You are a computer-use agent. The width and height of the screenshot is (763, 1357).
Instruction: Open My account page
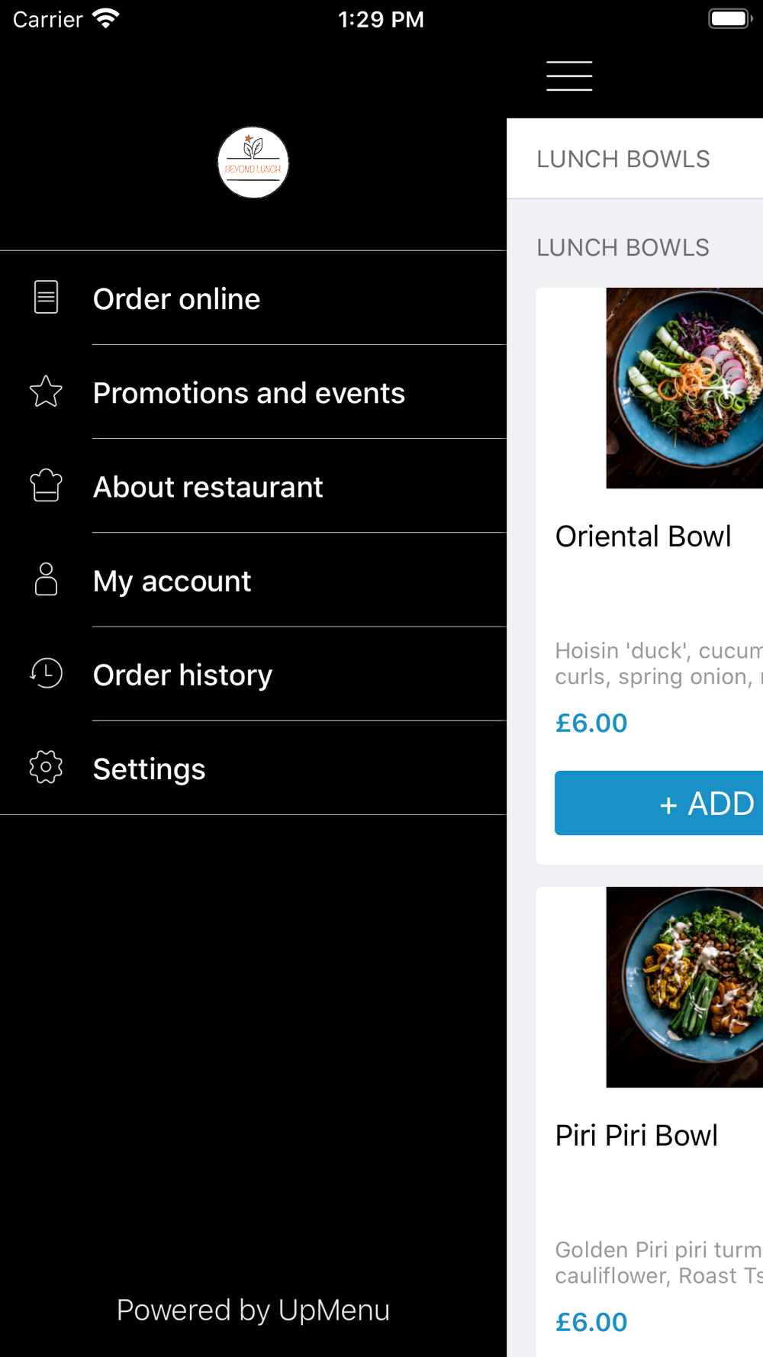tap(172, 581)
